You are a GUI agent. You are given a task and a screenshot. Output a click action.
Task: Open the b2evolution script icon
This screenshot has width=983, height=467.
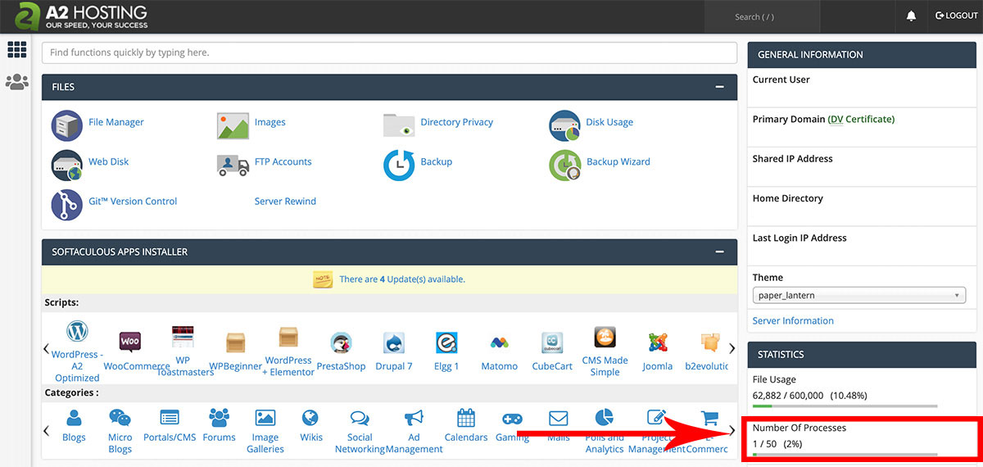[x=709, y=342]
